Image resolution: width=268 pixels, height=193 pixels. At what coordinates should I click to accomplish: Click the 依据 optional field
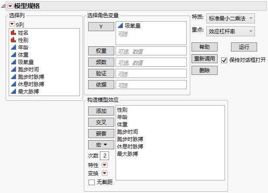151,85
